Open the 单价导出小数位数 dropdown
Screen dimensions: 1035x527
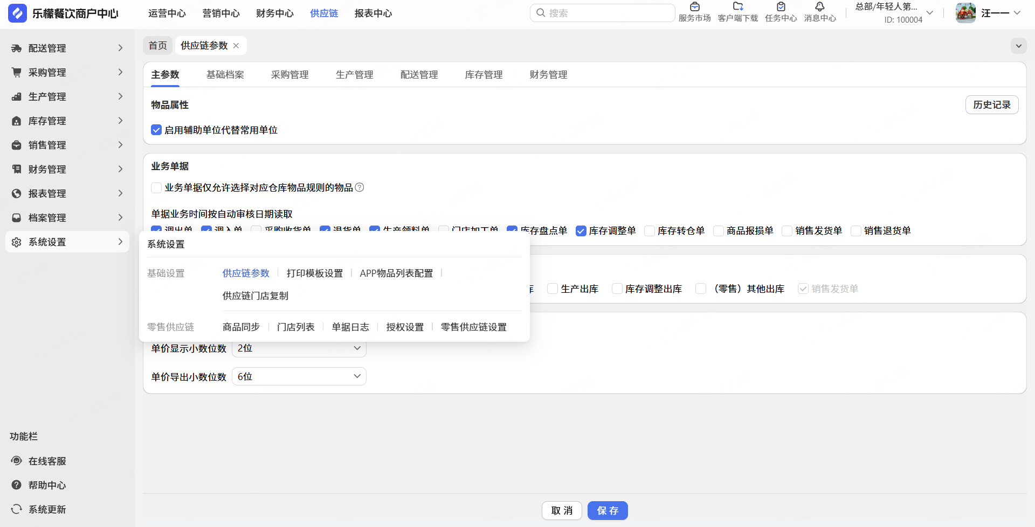[x=299, y=377]
